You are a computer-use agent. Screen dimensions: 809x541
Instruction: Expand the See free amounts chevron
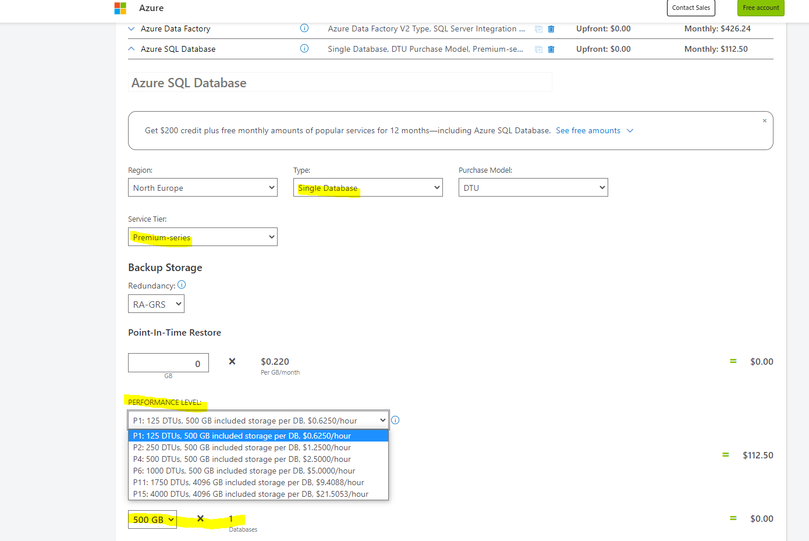point(630,131)
